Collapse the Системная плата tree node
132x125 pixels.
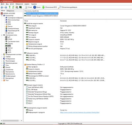[x=2, y=35]
